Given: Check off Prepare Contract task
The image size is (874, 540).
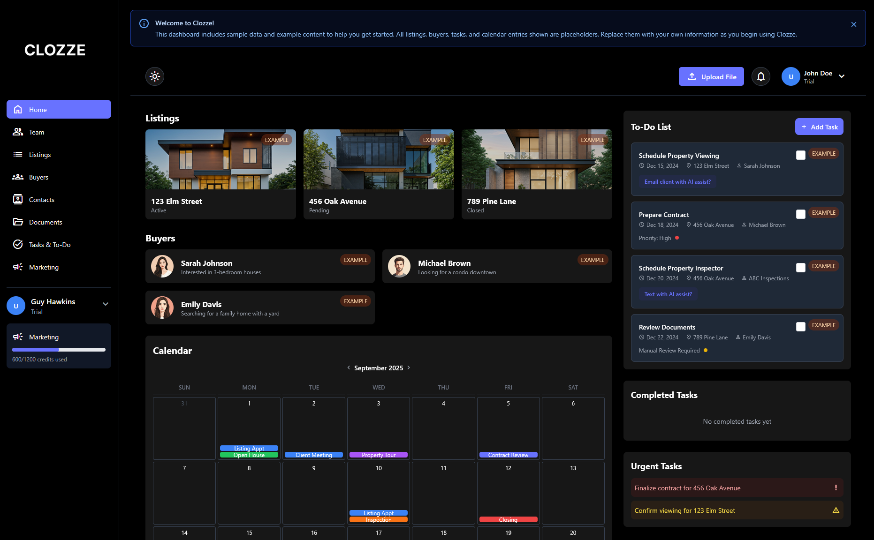Looking at the screenshot, I should (x=801, y=214).
